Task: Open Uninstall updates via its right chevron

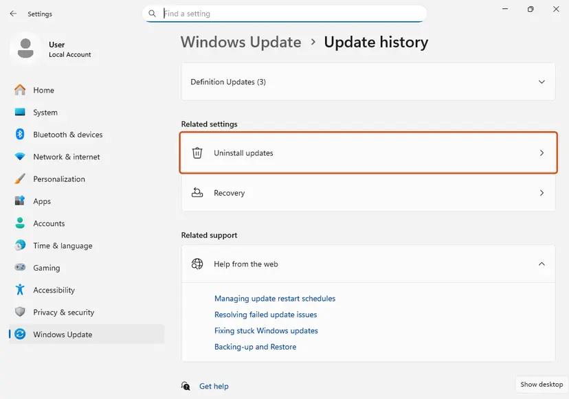Action: 542,152
